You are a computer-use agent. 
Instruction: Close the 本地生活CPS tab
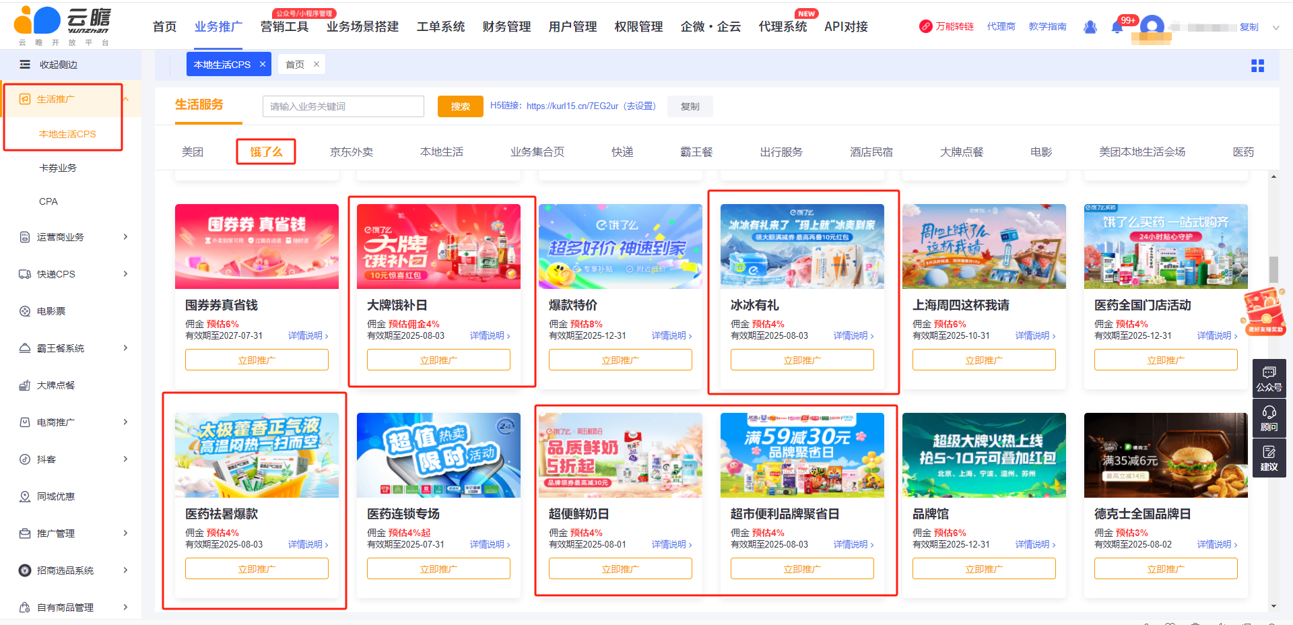[x=263, y=64]
